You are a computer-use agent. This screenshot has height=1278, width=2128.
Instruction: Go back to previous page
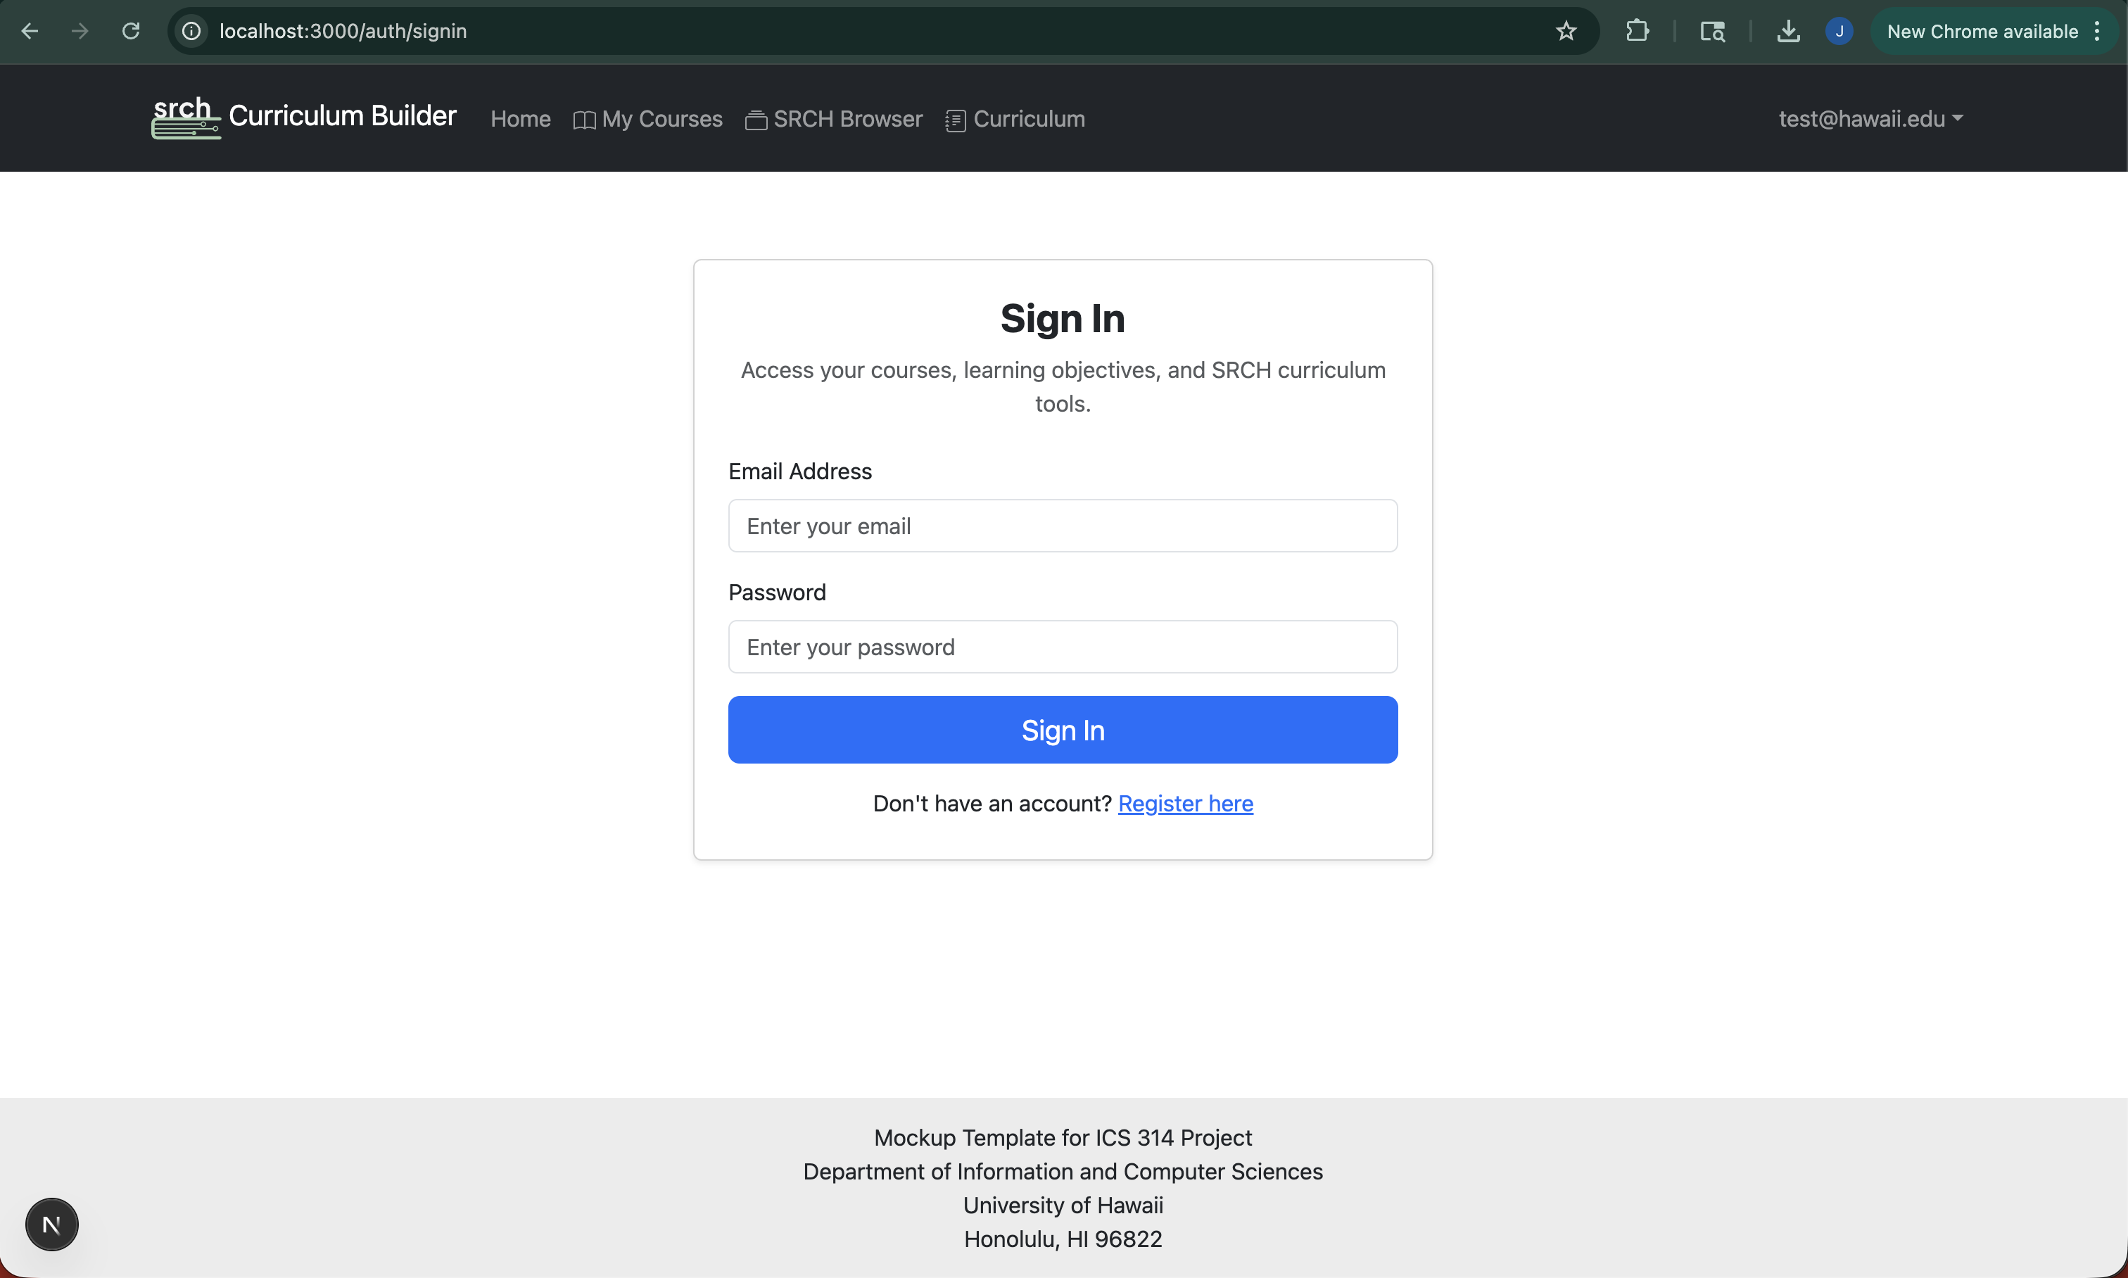(30, 32)
